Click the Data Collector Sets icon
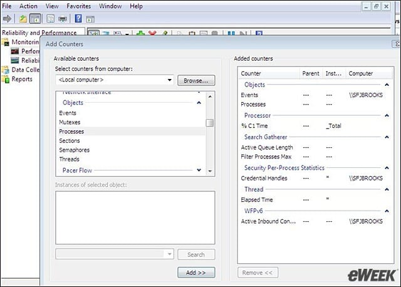This screenshot has width=401, height=287. point(6,70)
